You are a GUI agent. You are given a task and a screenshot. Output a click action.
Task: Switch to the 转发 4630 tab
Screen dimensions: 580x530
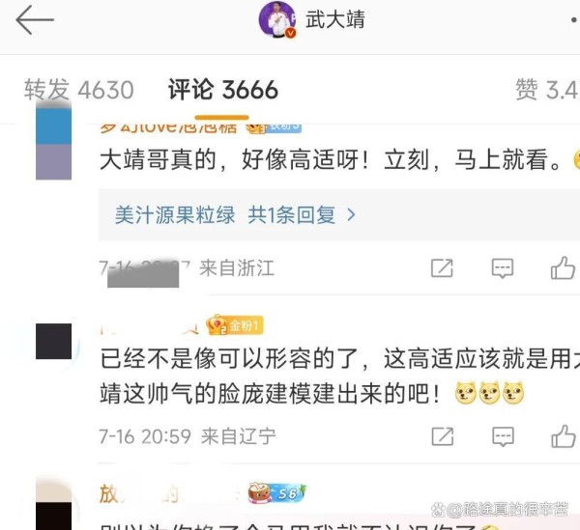point(79,90)
